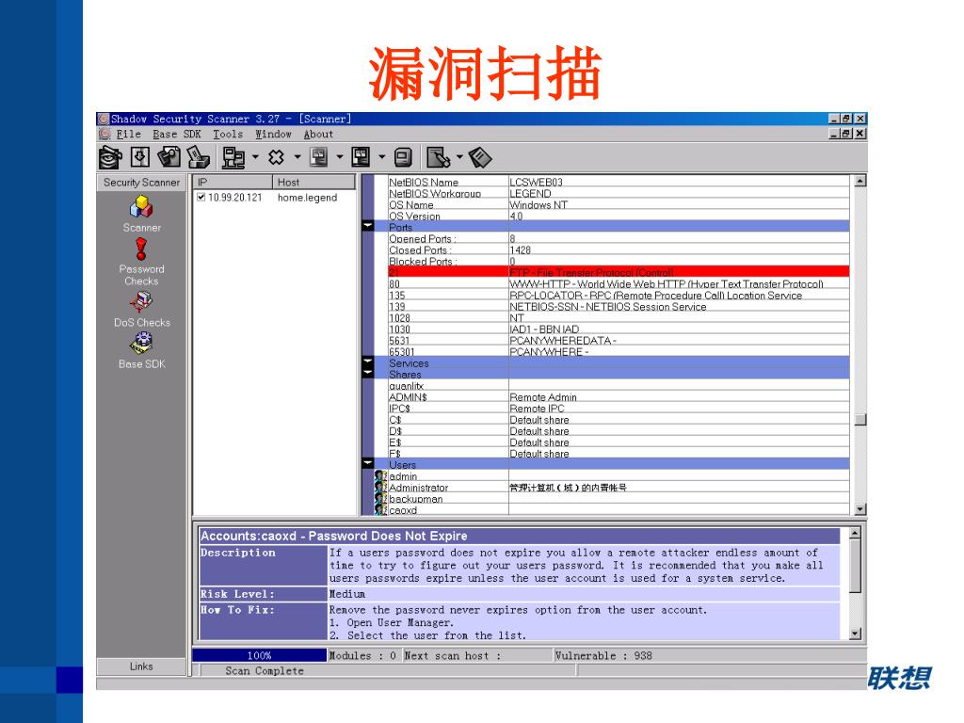Click description pane scroll down arrow
This screenshot has width=964, height=723.
tap(855, 634)
